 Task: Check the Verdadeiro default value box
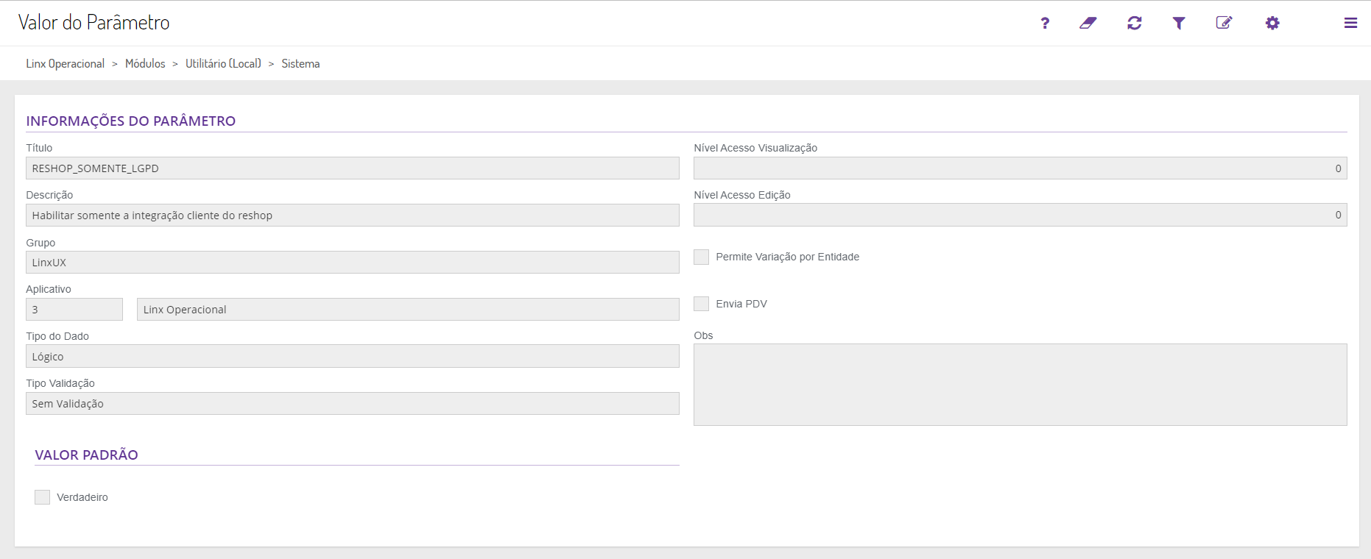[43, 497]
